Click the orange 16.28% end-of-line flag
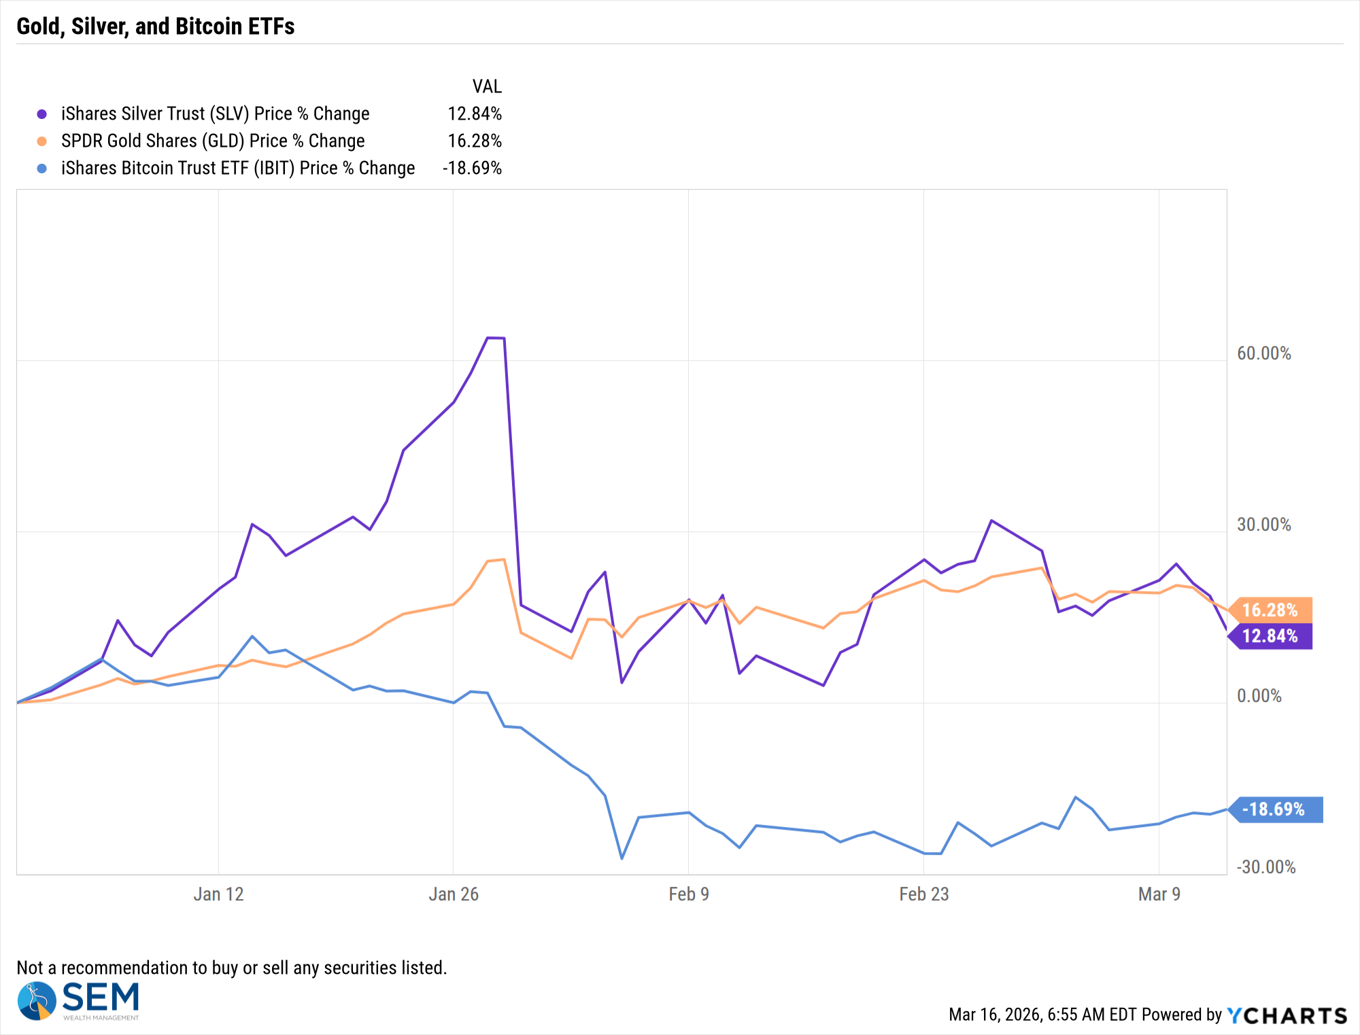The width and height of the screenshot is (1360, 1035). point(1270,610)
